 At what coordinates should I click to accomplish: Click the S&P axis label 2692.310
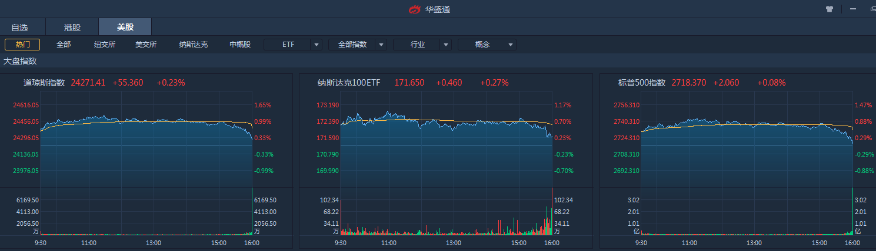(626, 171)
